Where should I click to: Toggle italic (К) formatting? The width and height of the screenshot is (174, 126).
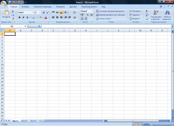tap(23, 17)
